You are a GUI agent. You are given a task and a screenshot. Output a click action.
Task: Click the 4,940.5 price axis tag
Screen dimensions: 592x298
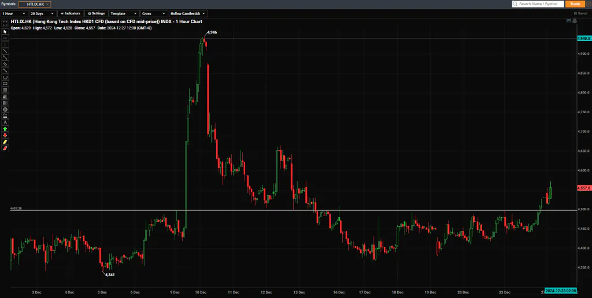584,39
